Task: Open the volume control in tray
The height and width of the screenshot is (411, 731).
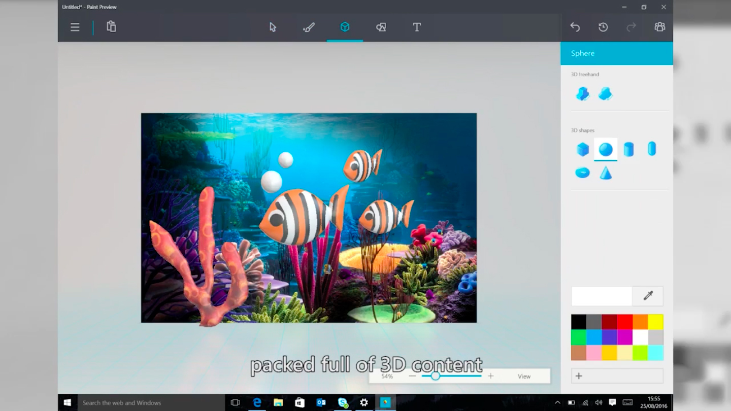Action: tap(599, 403)
